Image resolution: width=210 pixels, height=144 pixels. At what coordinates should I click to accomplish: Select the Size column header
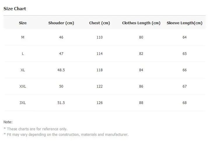pyautogui.click(x=23, y=23)
